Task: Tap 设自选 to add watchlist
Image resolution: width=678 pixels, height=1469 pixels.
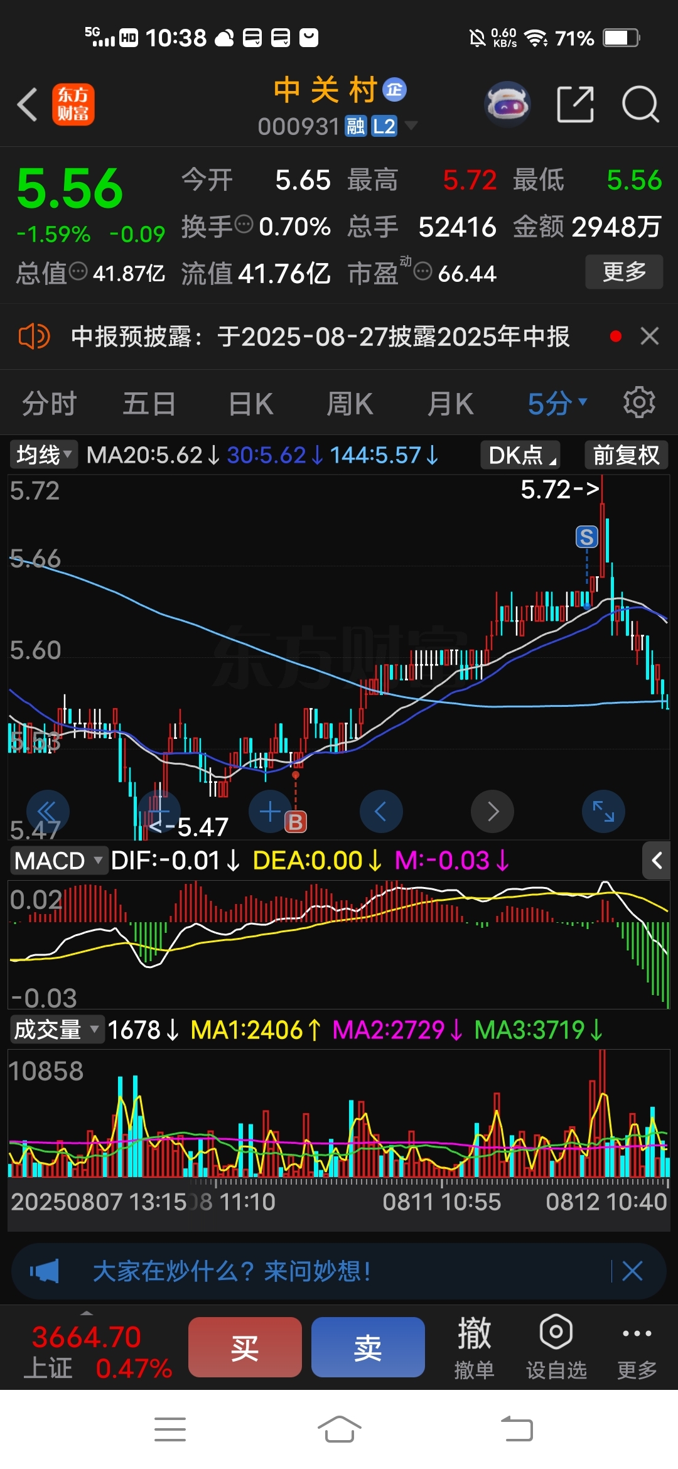Action: click(x=556, y=1347)
